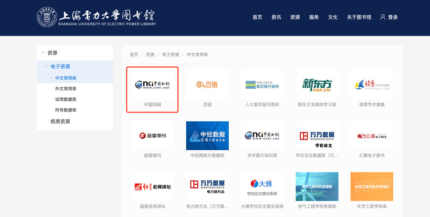The image size is (430, 217).
Task: Open the CNKI logo above 学术图片知识库
Action: (x=262, y=136)
